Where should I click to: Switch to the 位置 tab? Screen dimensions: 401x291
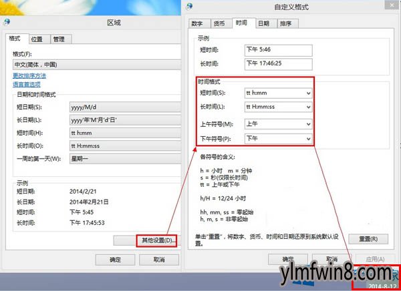36,39
